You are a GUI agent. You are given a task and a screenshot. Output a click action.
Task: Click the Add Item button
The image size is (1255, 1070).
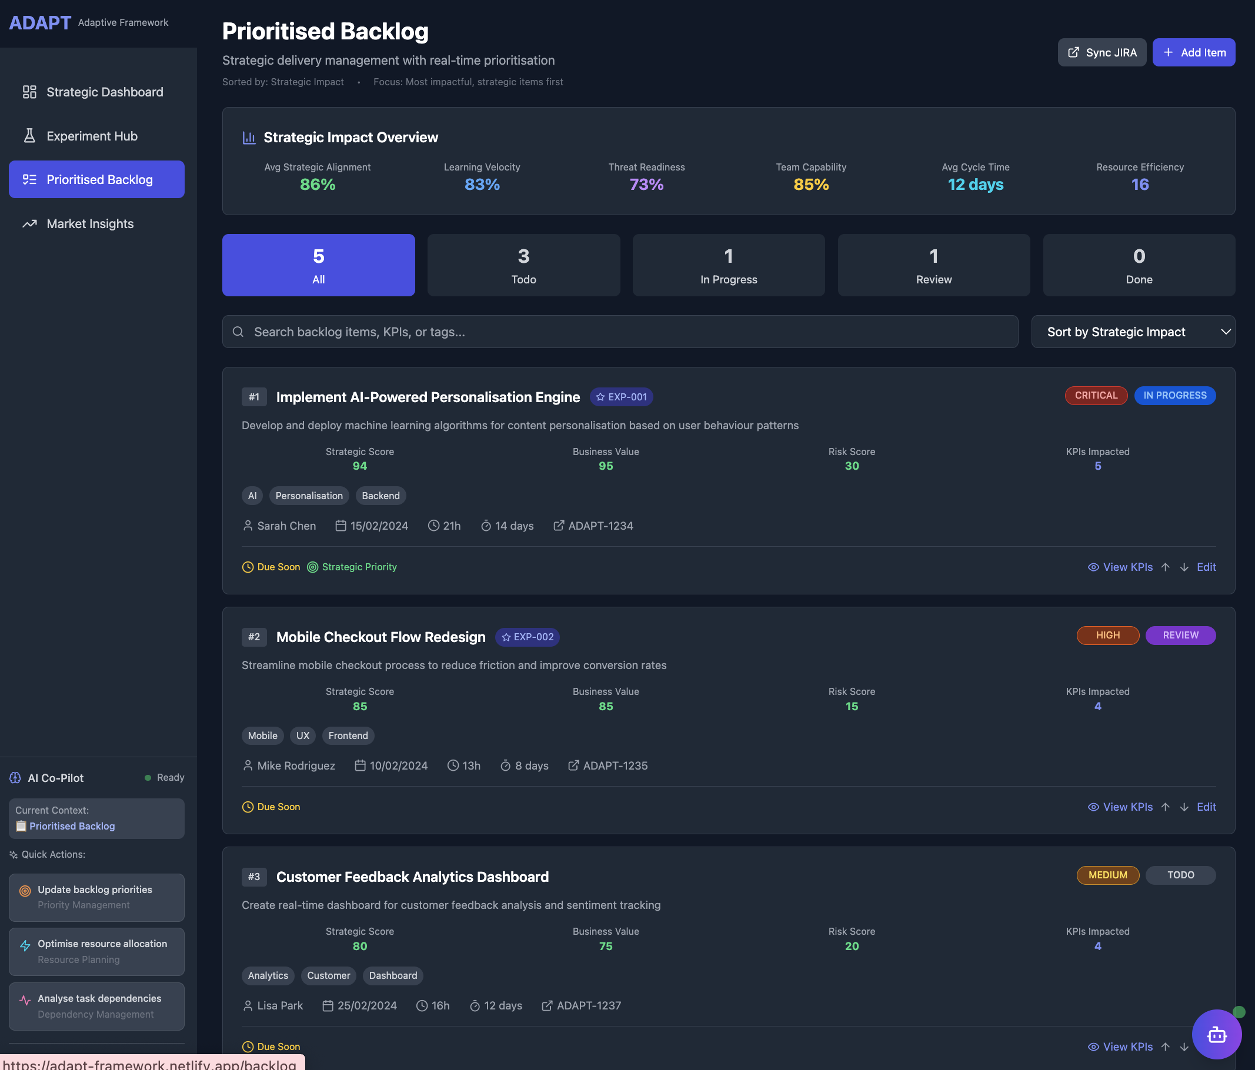[1193, 53]
